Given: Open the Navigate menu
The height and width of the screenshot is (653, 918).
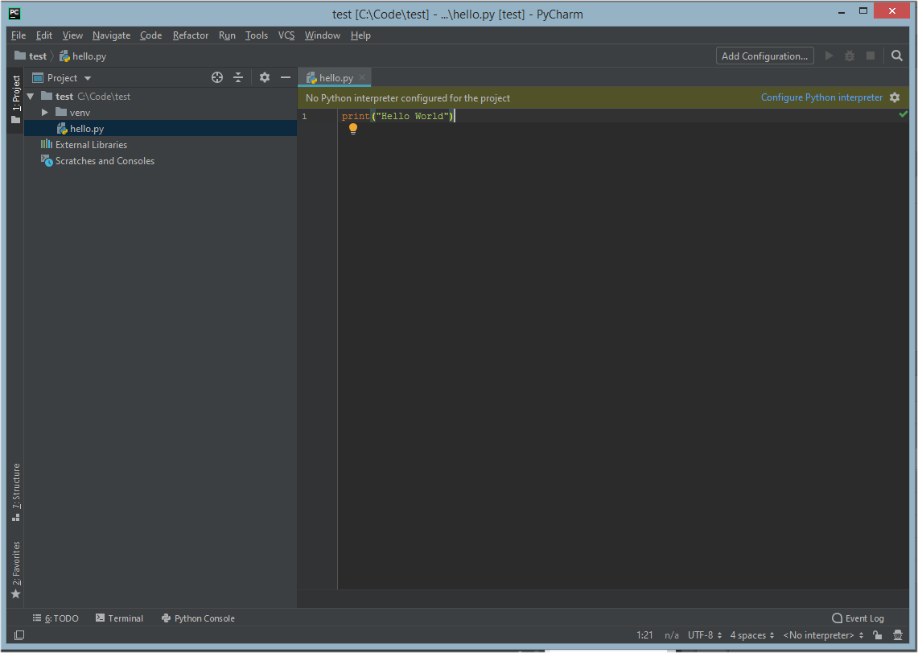Looking at the screenshot, I should click(x=111, y=35).
